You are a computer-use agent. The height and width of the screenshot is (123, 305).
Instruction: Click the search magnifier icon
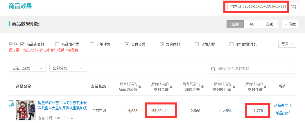click(213, 69)
